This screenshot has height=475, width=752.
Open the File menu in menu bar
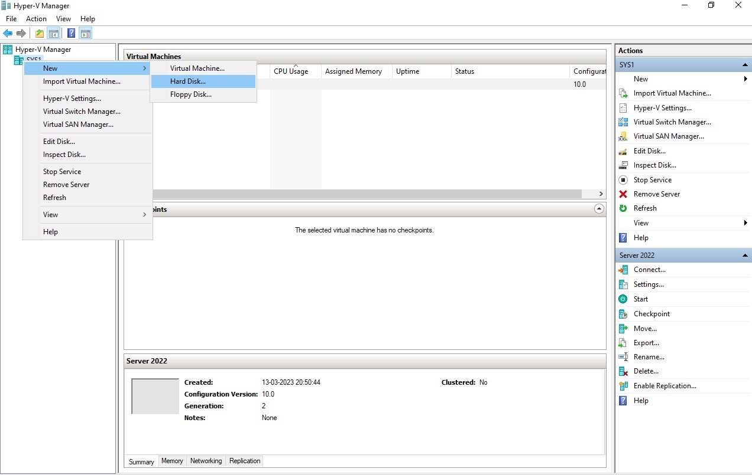(x=11, y=19)
